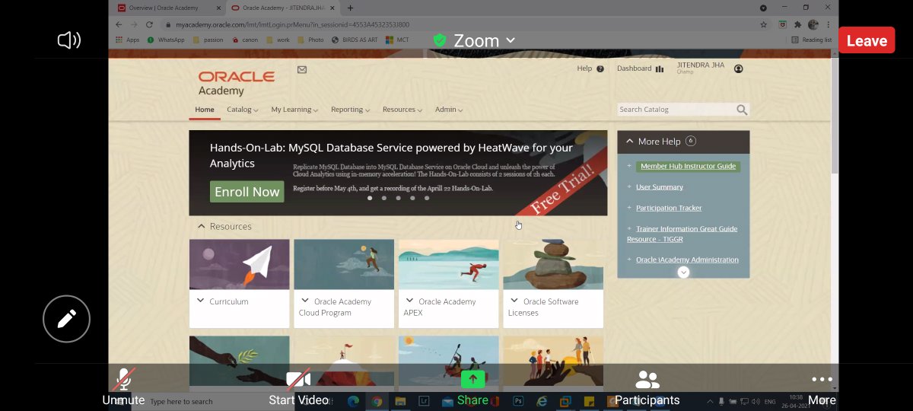Expand the Oracle Academy APEX card

point(410,301)
